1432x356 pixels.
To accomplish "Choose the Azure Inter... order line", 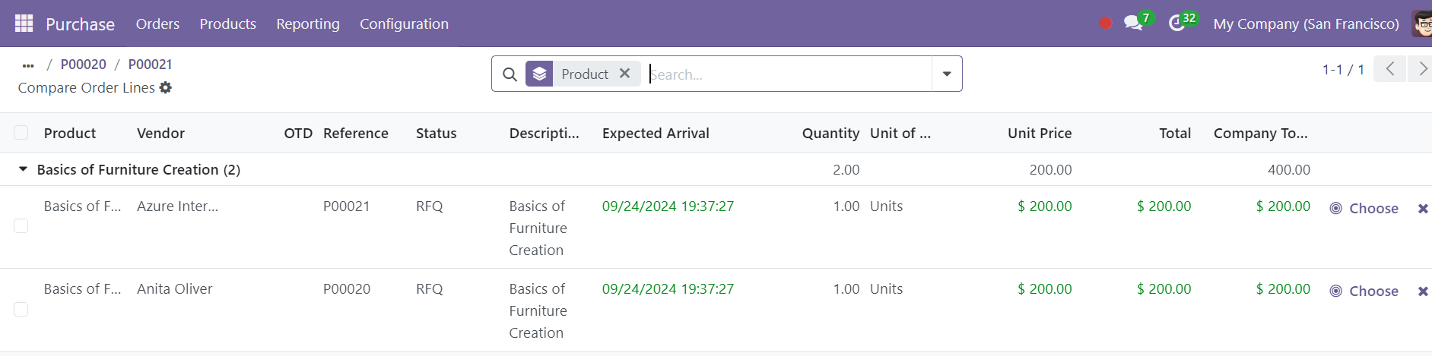I will [1364, 208].
